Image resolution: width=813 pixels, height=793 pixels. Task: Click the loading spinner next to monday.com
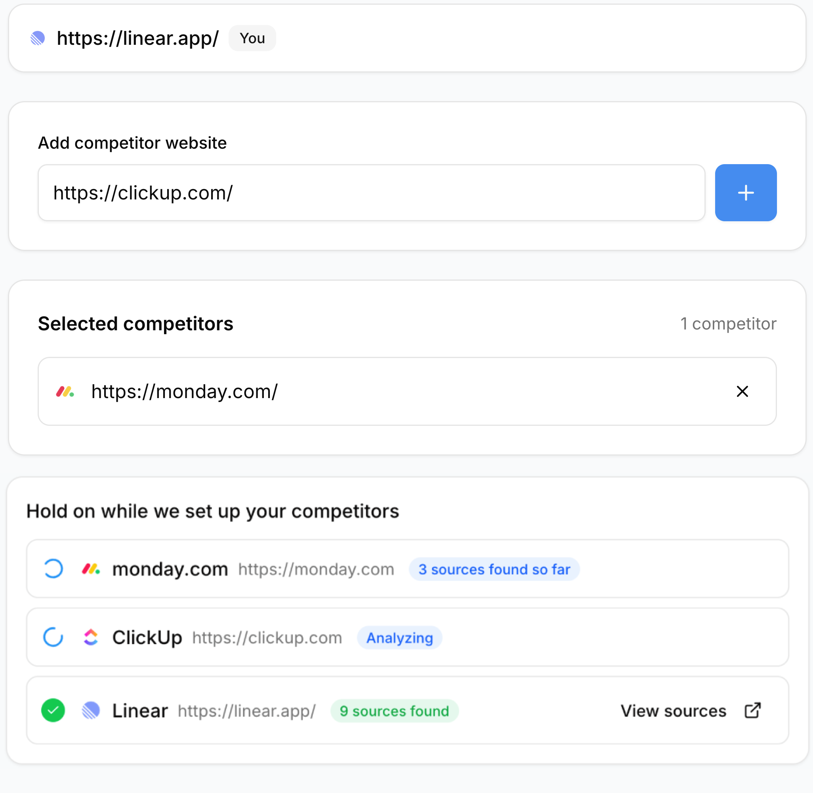coord(53,569)
